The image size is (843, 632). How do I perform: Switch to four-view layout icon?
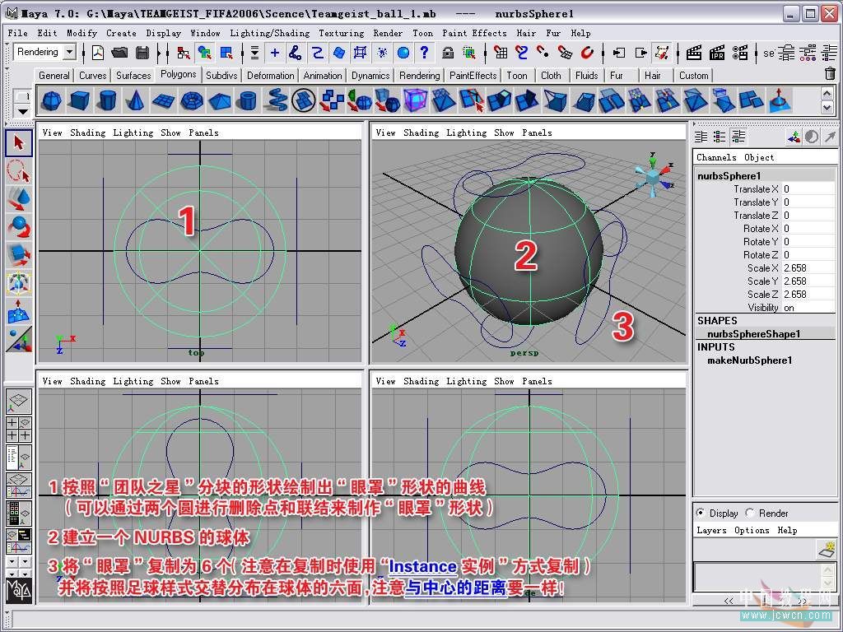click(x=19, y=430)
